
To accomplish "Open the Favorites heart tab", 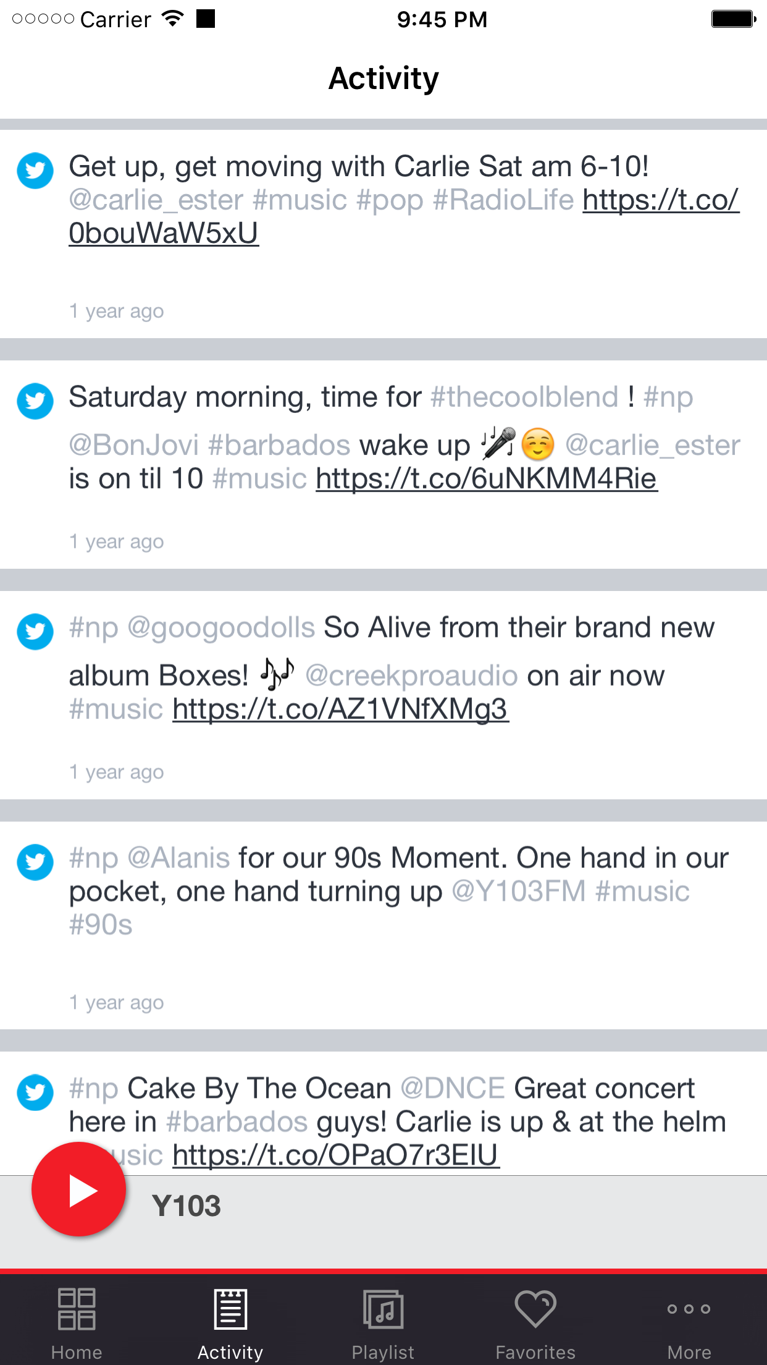I will [535, 1323].
